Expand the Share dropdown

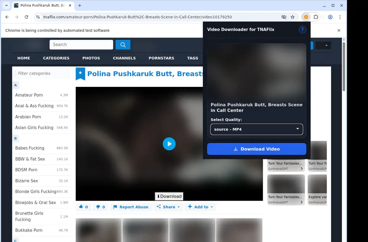coord(168,207)
